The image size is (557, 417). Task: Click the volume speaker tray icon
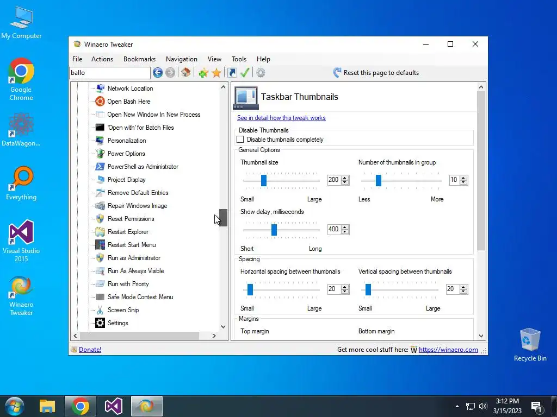(x=483, y=406)
